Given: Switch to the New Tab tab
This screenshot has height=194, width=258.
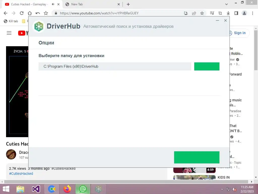Looking at the screenshot, I should [x=77, y=4].
